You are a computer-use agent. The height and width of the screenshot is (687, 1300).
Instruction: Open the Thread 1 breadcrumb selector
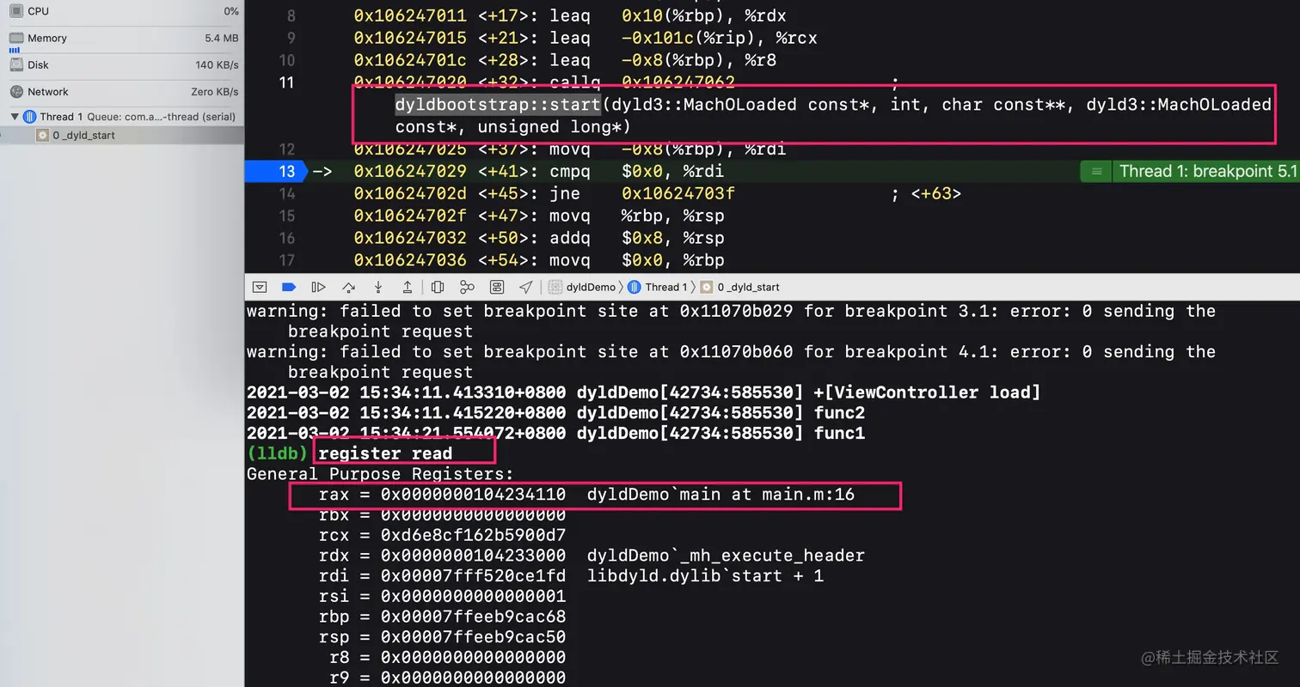point(658,287)
